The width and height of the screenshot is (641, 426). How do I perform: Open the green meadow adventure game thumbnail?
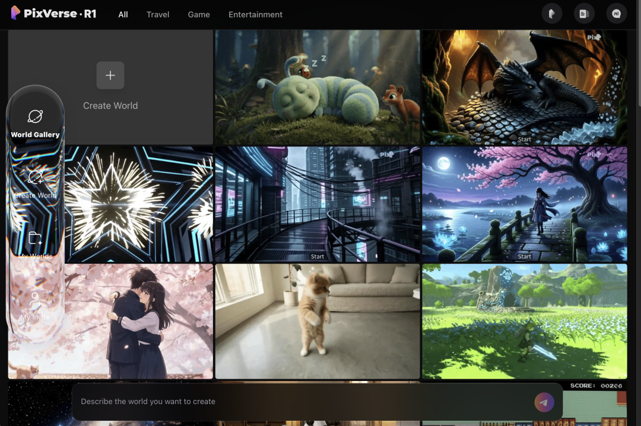(525, 321)
